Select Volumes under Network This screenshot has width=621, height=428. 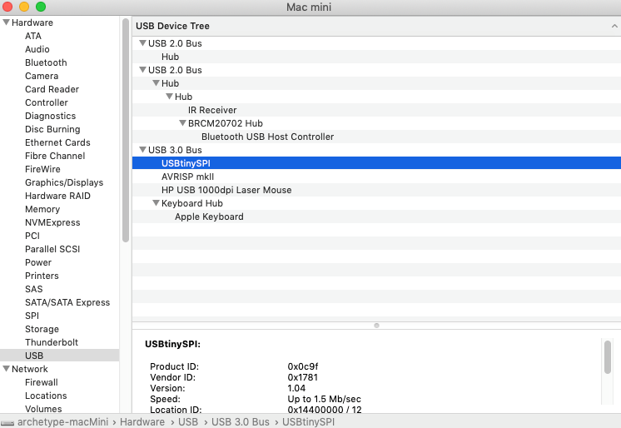tap(43, 409)
